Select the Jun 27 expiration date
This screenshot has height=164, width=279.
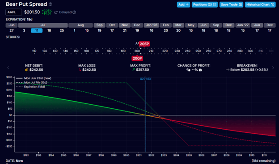point(12,30)
